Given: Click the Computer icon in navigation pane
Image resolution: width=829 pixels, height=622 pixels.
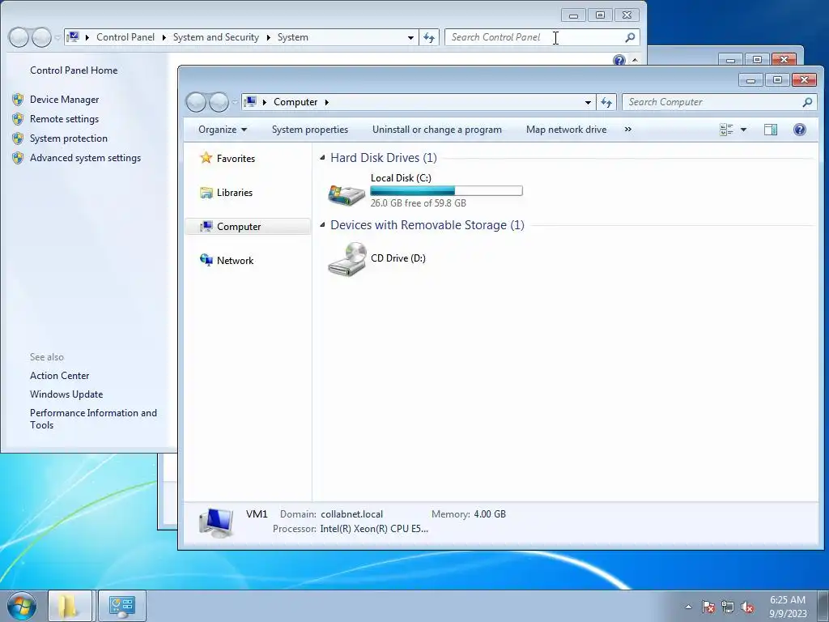Looking at the screenshot, I should click(x=206, y=227).
